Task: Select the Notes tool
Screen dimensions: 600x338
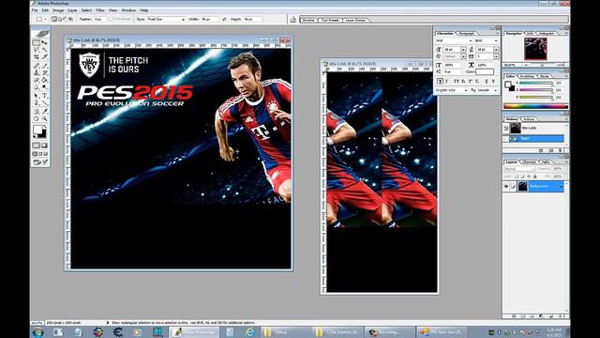Action: click(x=36, y=112)
